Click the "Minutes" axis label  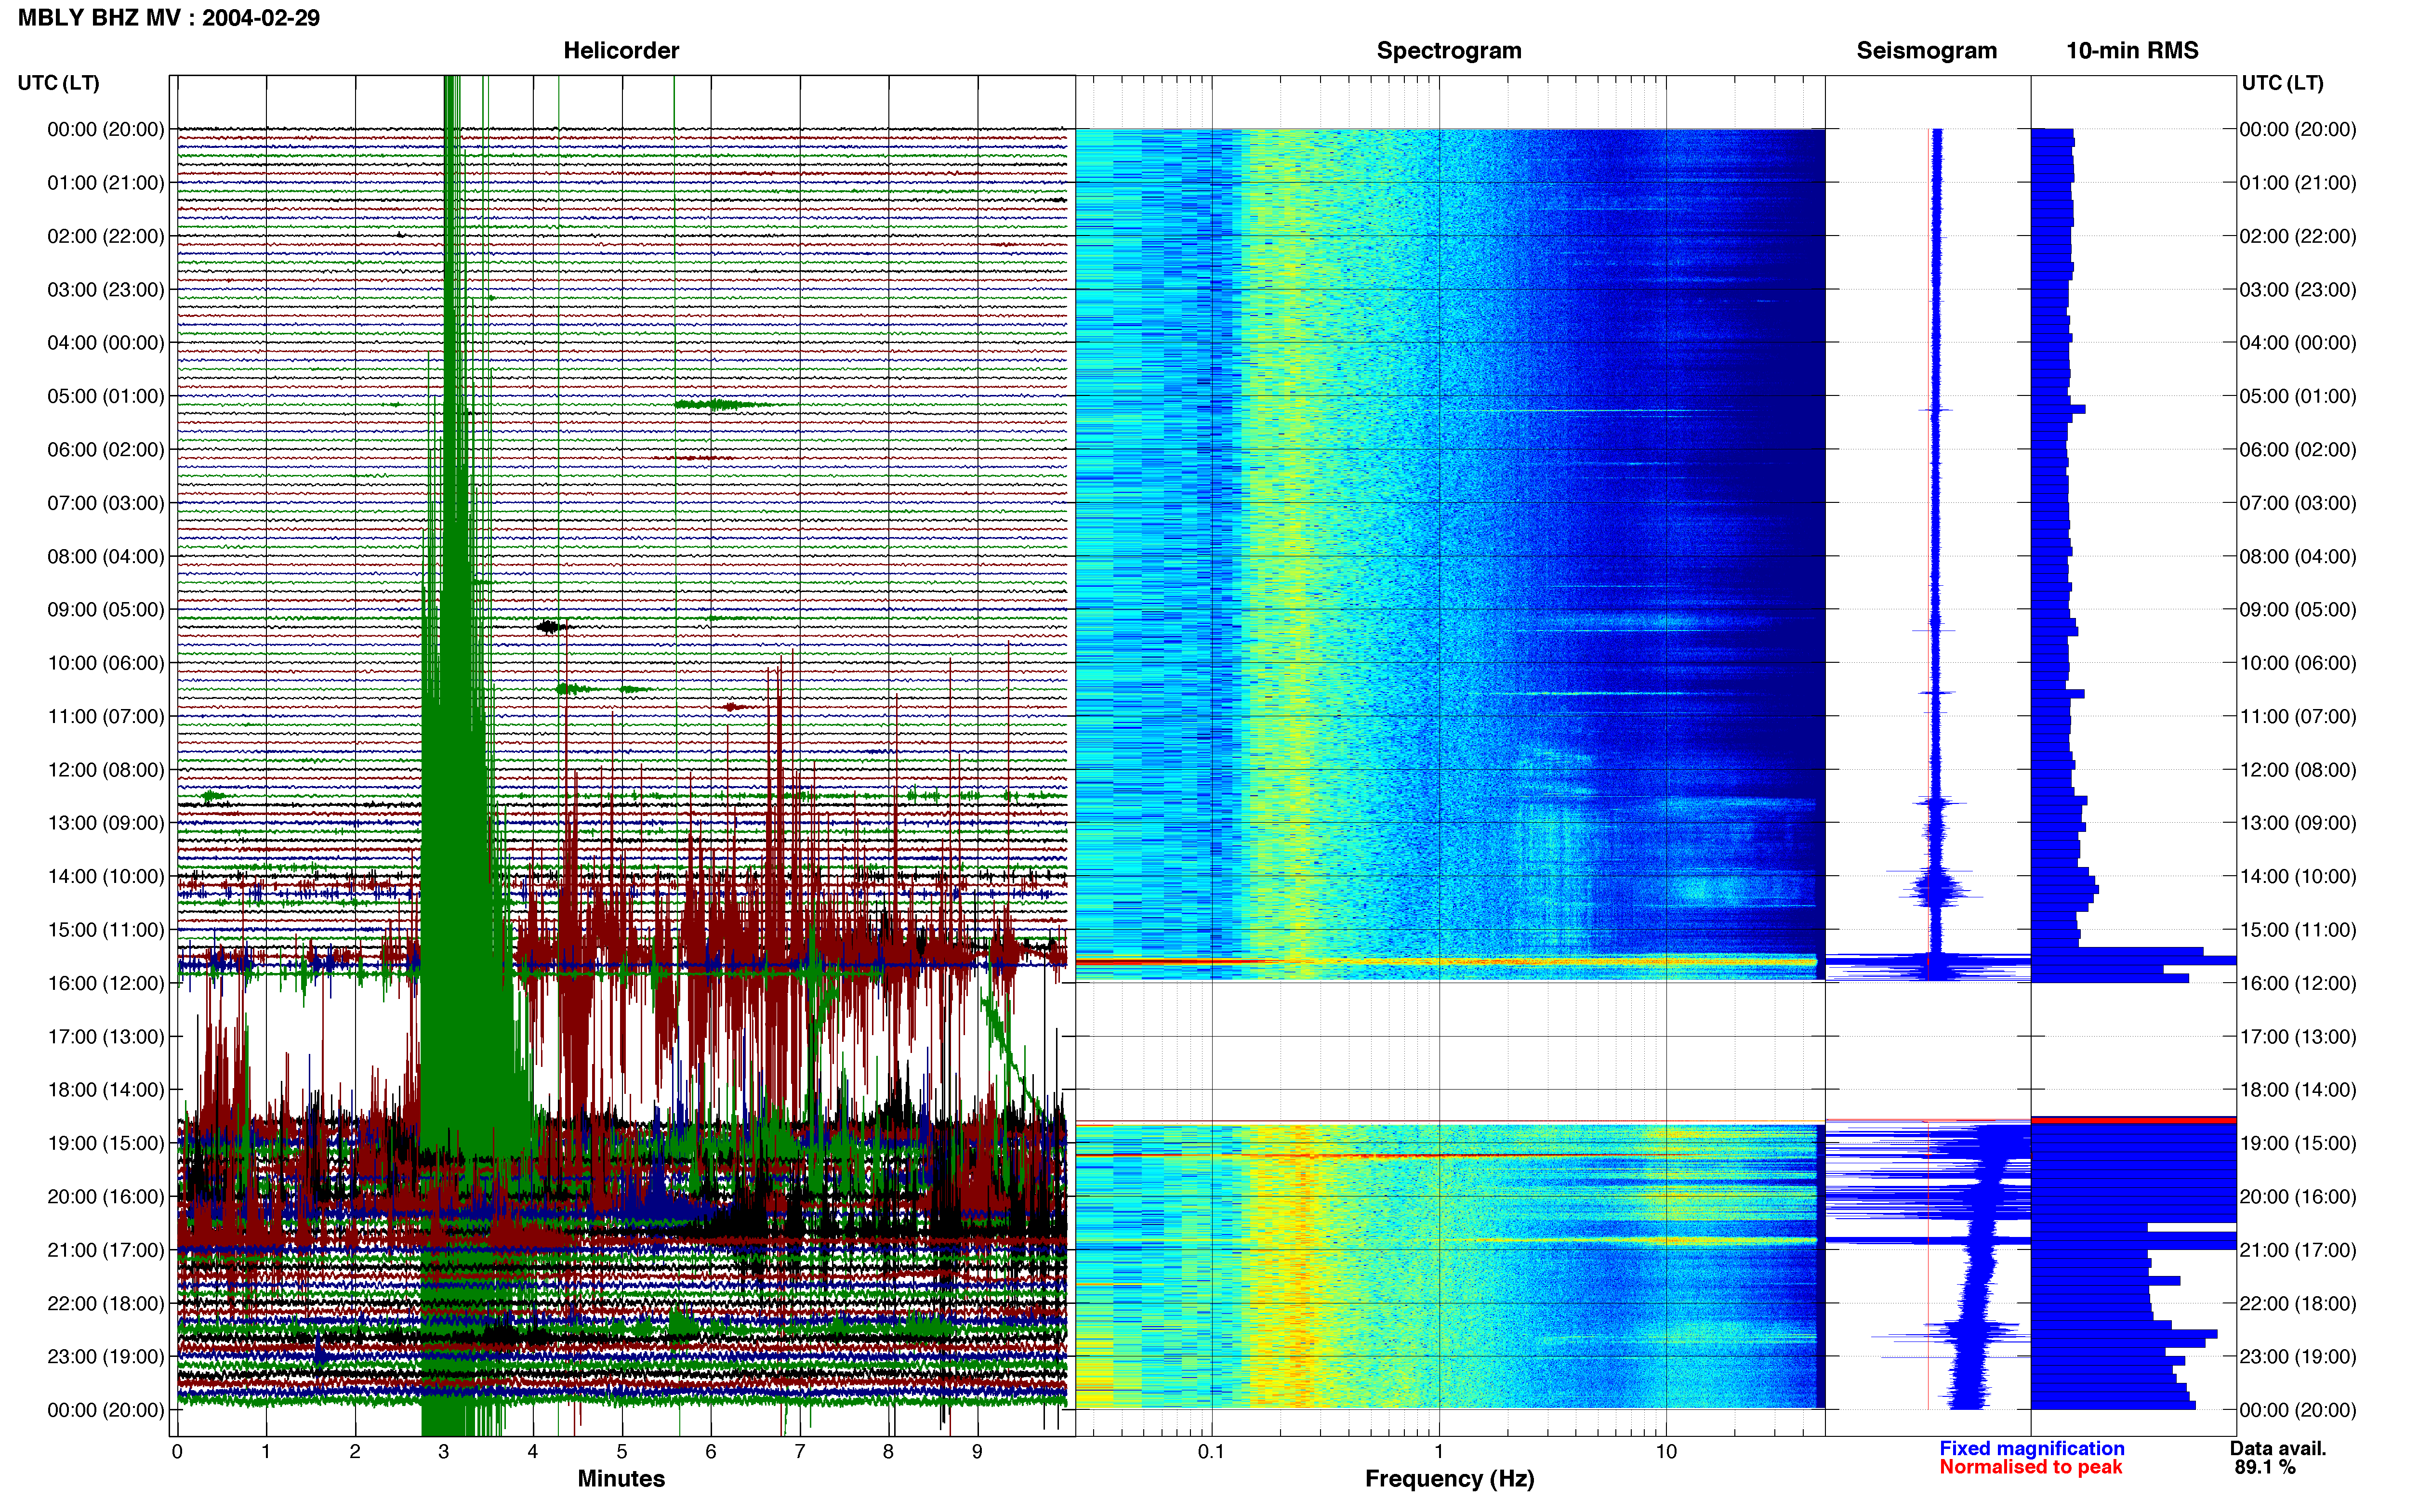[x=621, y=1478]
